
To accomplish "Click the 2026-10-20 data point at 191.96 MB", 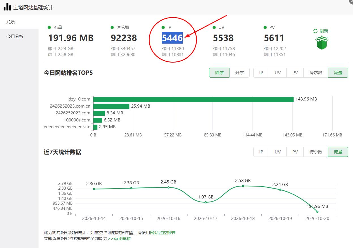I will click(x=317, y=211).
